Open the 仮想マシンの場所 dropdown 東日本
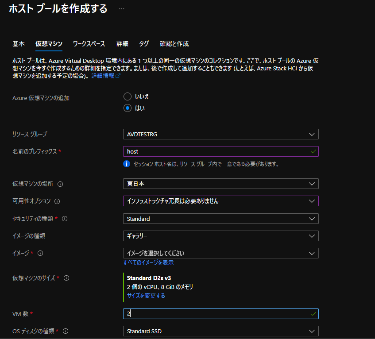Image resolution: width=375 pixels, height=339 pixels. click(x=221, y=184)
